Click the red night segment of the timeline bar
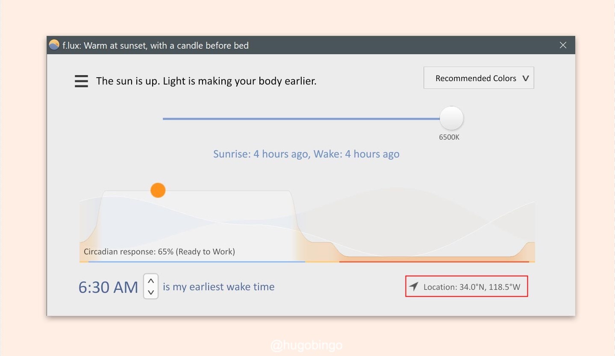615x356 pixels. coord(434,261)
